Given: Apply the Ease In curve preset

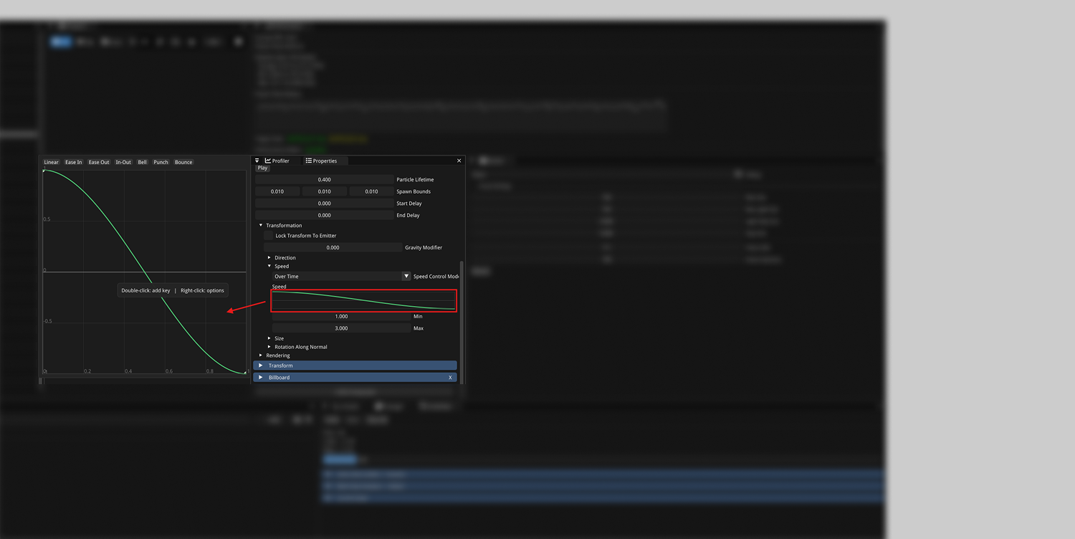Looking at the screenshot, I should point(74,162).
